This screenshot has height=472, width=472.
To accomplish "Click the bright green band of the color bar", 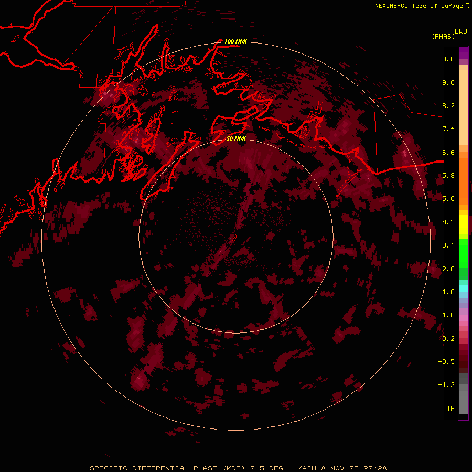I will tap(463, 253).
